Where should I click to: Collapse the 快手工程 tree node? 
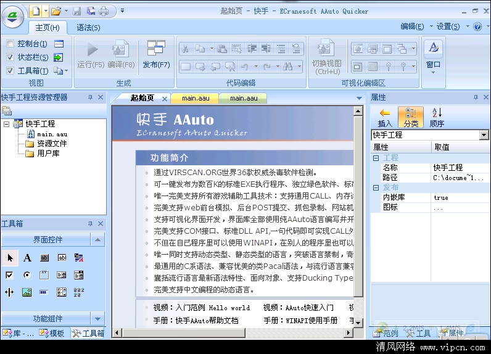point(6,124)
